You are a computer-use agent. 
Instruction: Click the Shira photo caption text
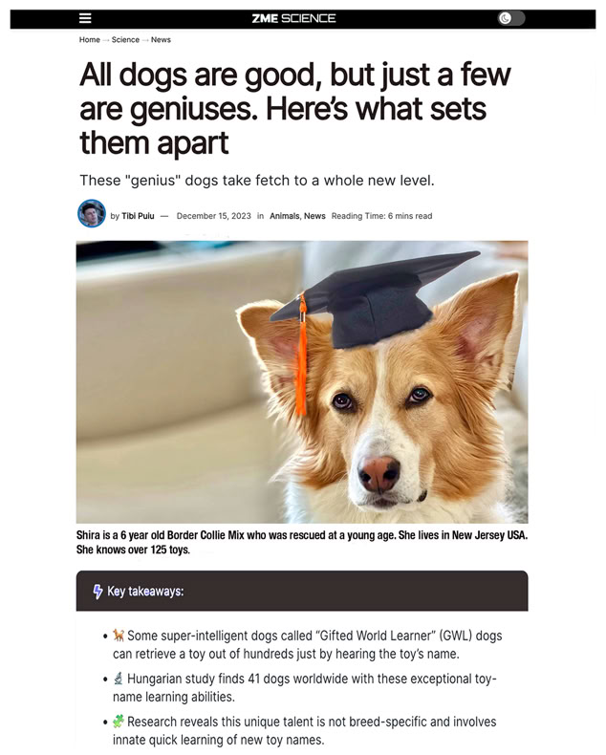click(x=302, y=542)
